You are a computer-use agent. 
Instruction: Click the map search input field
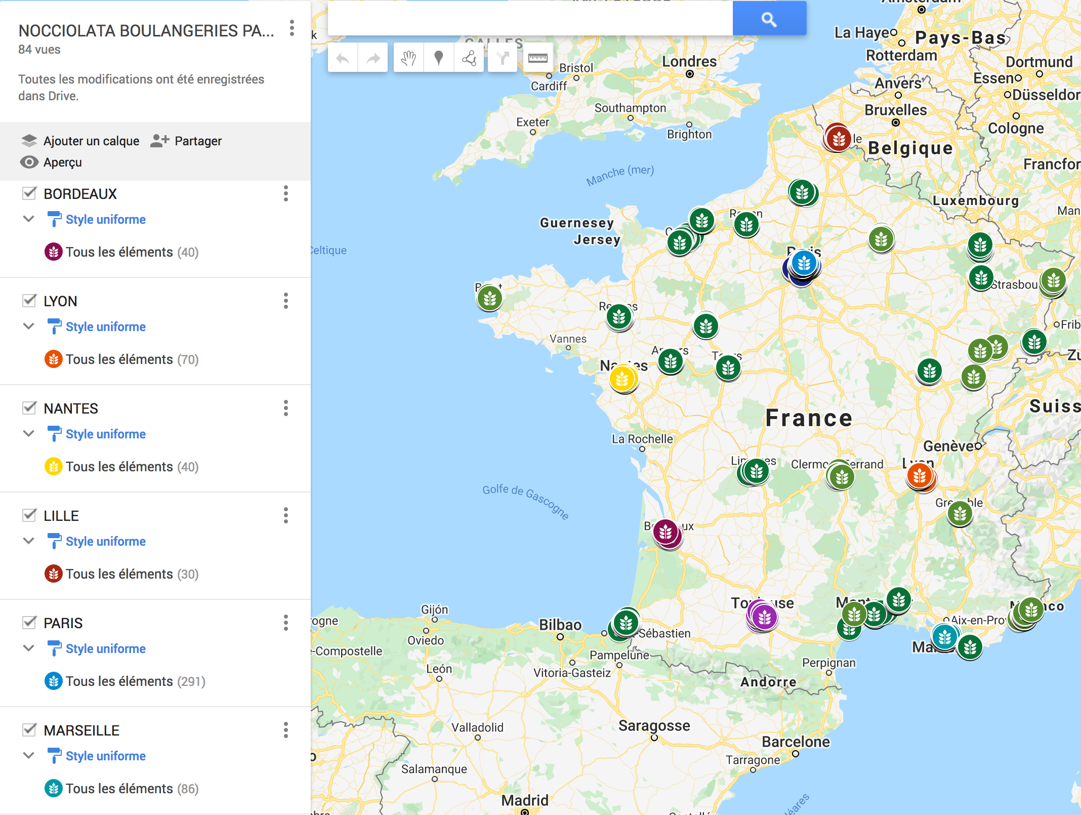coord(530,19)
